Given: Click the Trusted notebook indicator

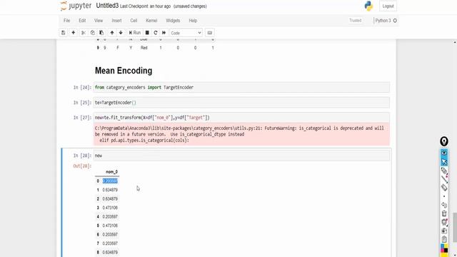Looking at the screenshot, I should (356, 21).
